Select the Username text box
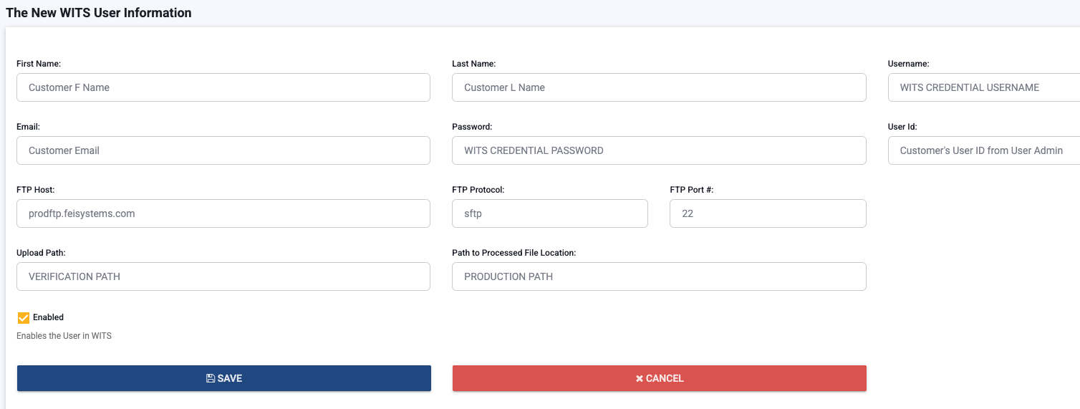 983,87
